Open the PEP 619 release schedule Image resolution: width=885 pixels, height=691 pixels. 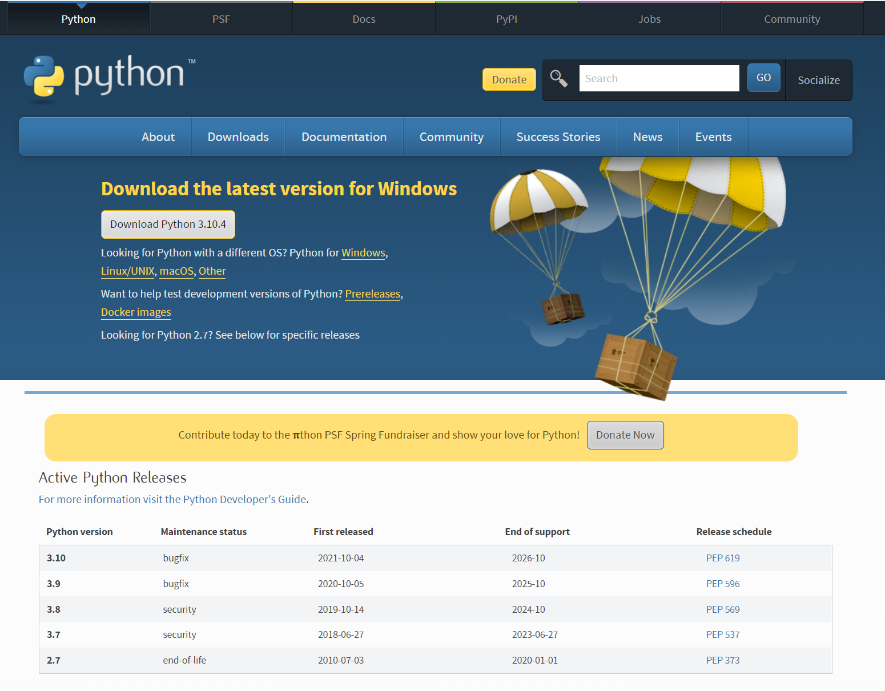pyautogui.click(x=722, y=558)
